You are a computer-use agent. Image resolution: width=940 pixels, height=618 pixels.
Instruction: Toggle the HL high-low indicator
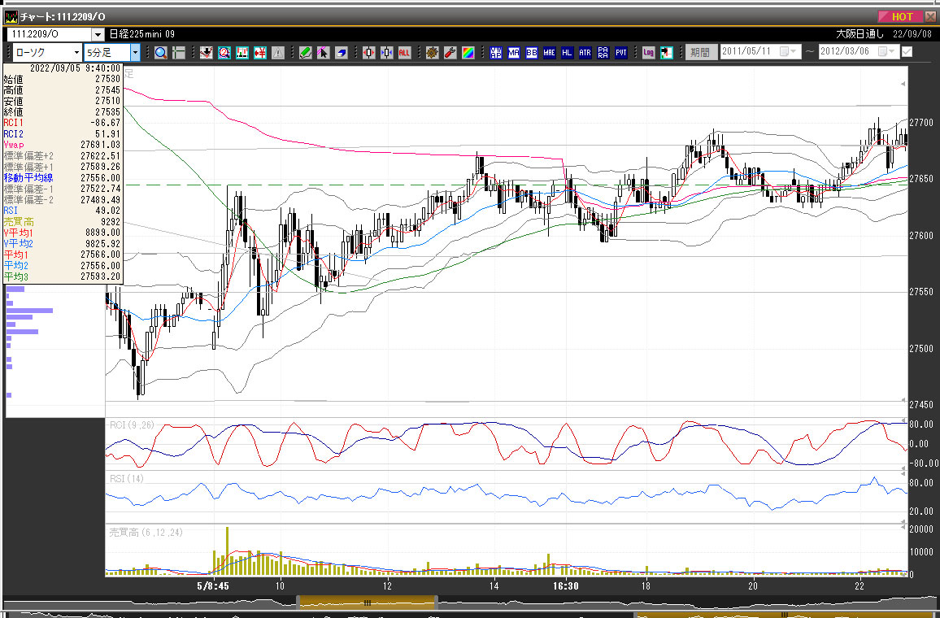click(x=567, y=53)
